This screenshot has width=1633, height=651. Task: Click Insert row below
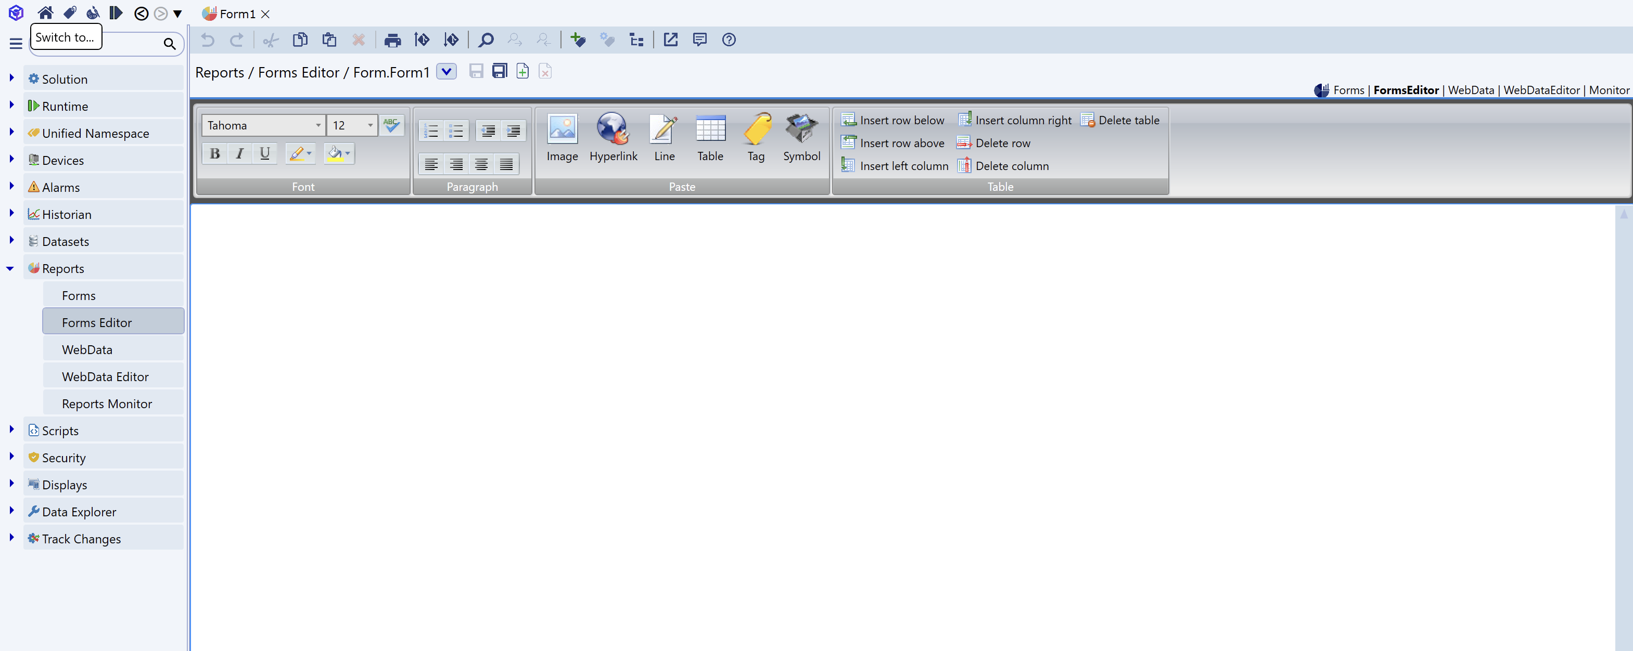(x=892, y=120)
